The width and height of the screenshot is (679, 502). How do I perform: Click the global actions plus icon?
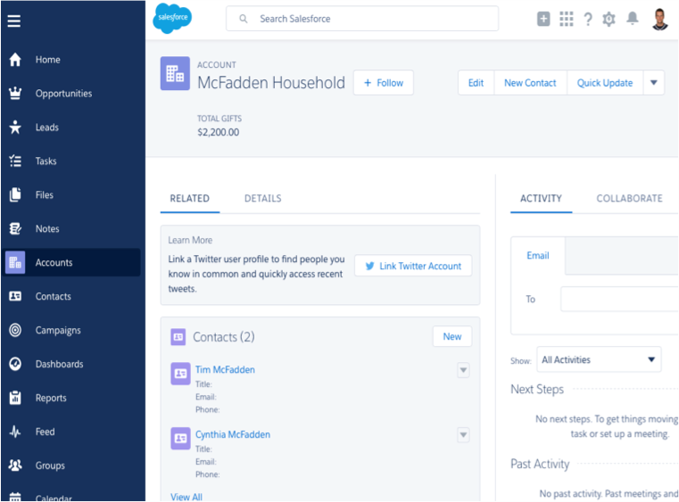(x=543, y=19)
